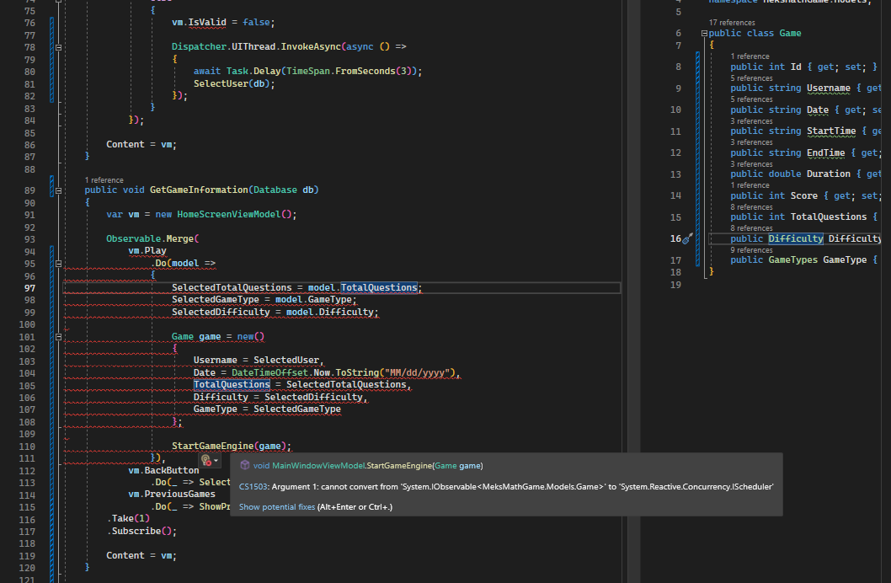The height and width of the screenshot is (583, 891).
Task: Click the highlighted Difficulty type on line 16
Action: tap(796, 238)
